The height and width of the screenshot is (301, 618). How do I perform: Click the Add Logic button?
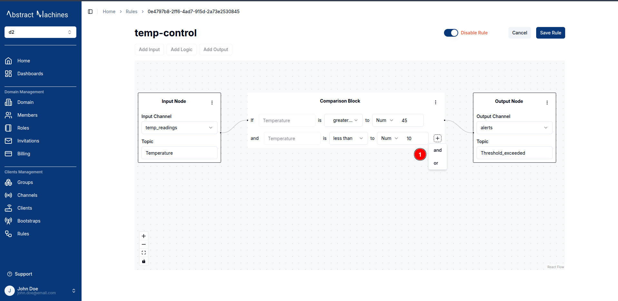(181, 50)
